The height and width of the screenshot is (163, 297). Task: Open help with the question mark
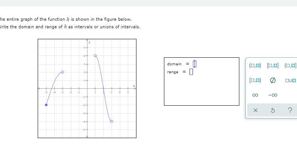click(x=290, y=110)
